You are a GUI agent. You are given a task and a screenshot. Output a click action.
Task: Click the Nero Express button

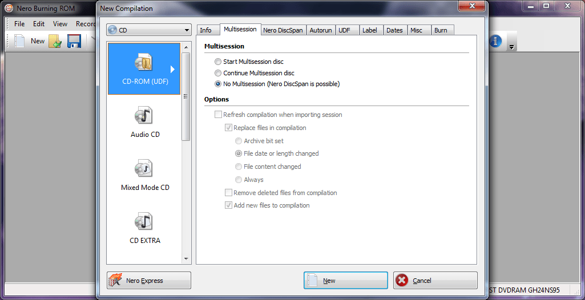pyautogui.click(x=149, y=280)
